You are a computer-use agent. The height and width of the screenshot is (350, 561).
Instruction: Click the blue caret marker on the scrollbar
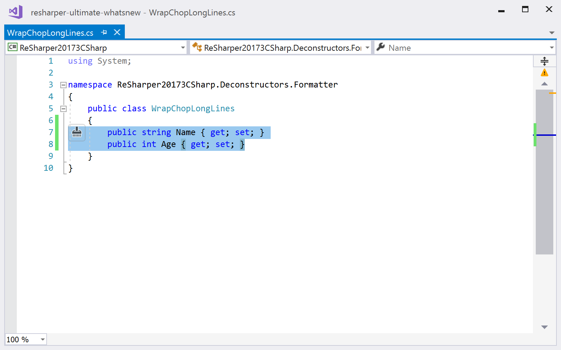click(x=545, y=135)
